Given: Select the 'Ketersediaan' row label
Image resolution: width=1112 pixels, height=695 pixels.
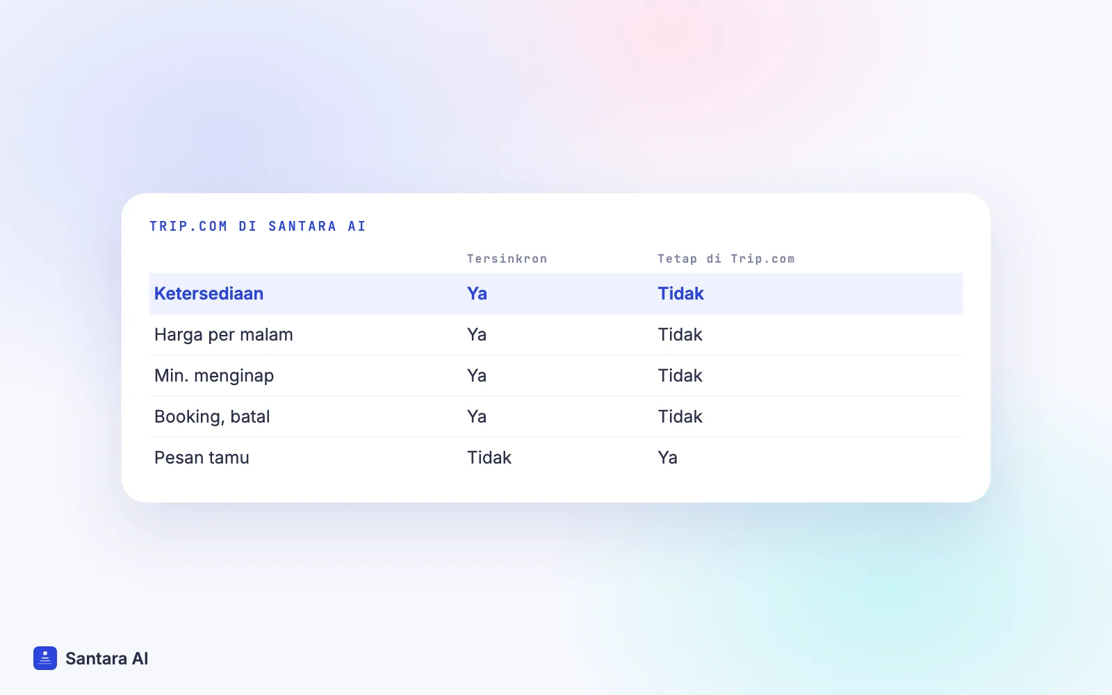Looking at the screenshot, I should [208, 293].
